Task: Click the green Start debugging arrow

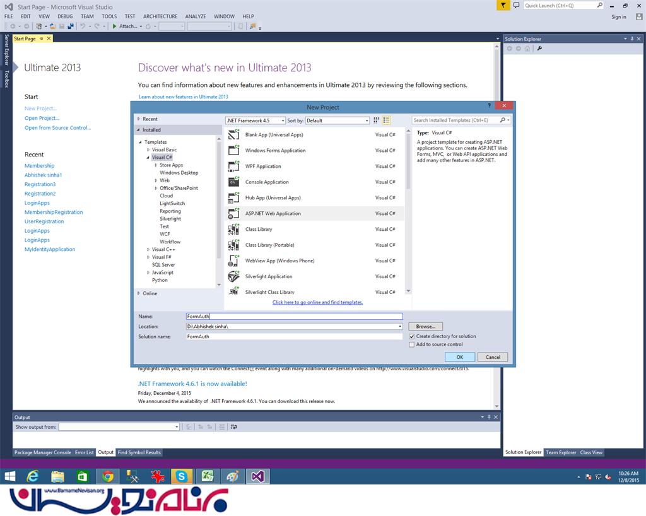Action: pos(115,26)
